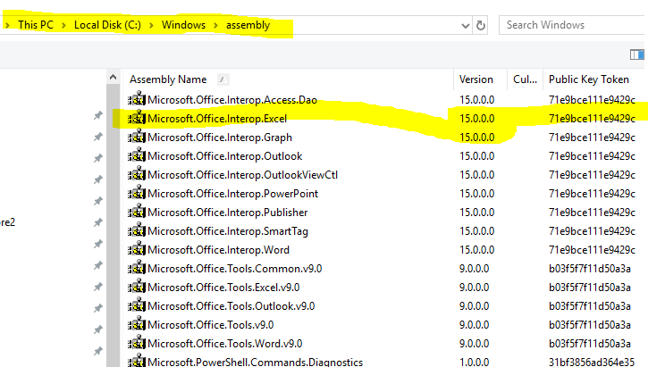Click the Interop.Word assembly icon
The width and height of the screenshot is (648, 367).
point(137,249)
